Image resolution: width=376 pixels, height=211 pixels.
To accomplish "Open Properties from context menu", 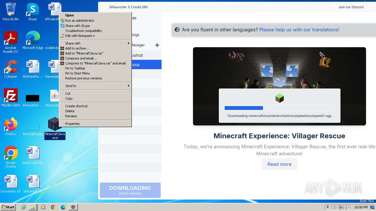I will [95, 124].
